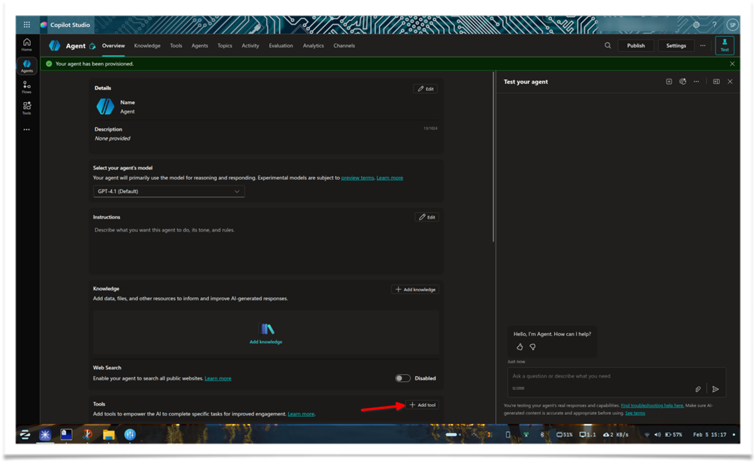This screenshot has height=462, width=756.
Task: Open the Analytics tab
Action: pos(313,45)
